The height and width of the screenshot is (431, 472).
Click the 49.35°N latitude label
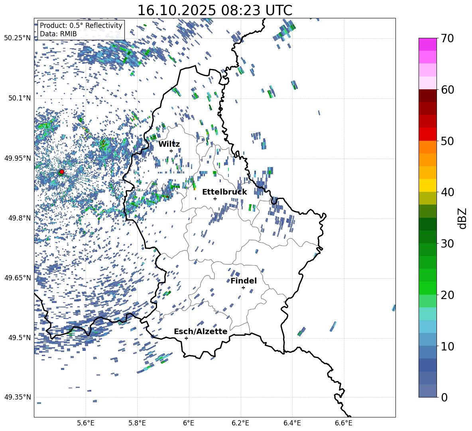click(x=18, y=397)
